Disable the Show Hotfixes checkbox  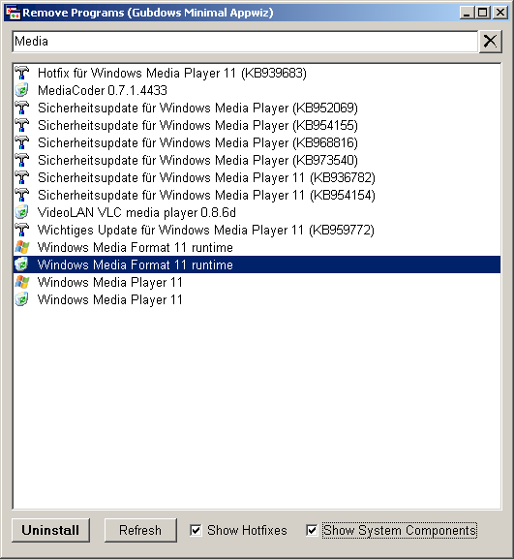click(196, 531)
